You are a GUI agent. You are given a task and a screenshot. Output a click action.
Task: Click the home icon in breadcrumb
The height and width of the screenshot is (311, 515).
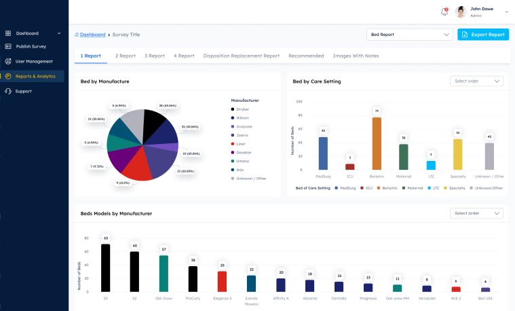(x=77, y=34)
